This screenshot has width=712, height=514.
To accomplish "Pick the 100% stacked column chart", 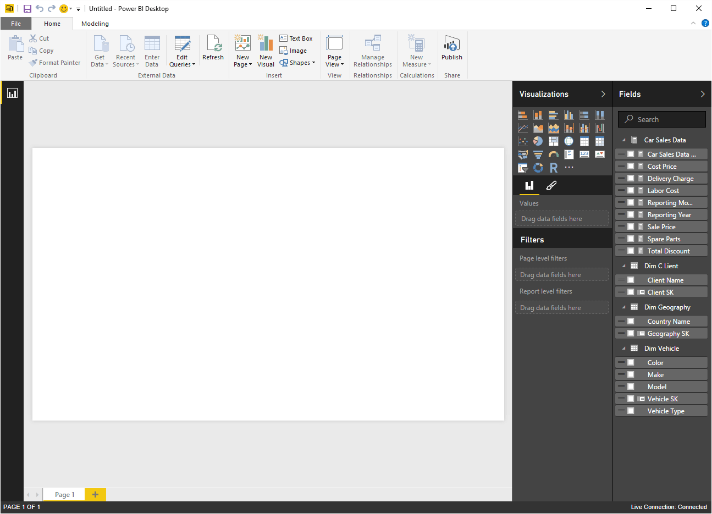I will pyautogui.click(x=600, y=115).
